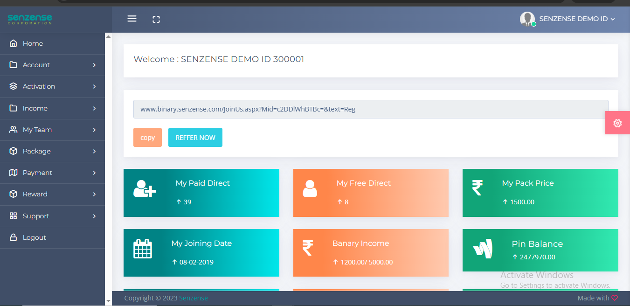The width and height of the screenshot is (630, 306).
Task: Click the Payment map icon
Action: click(14, 173)
